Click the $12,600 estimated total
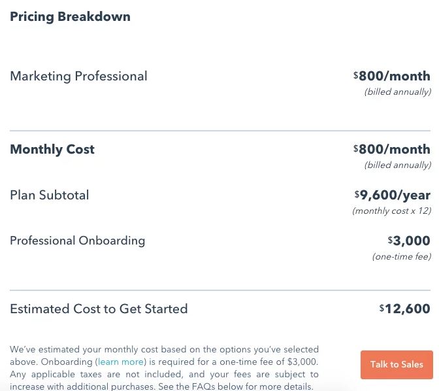Image resolution: width=439 pixels, height=391 pixels. [405, 309]
